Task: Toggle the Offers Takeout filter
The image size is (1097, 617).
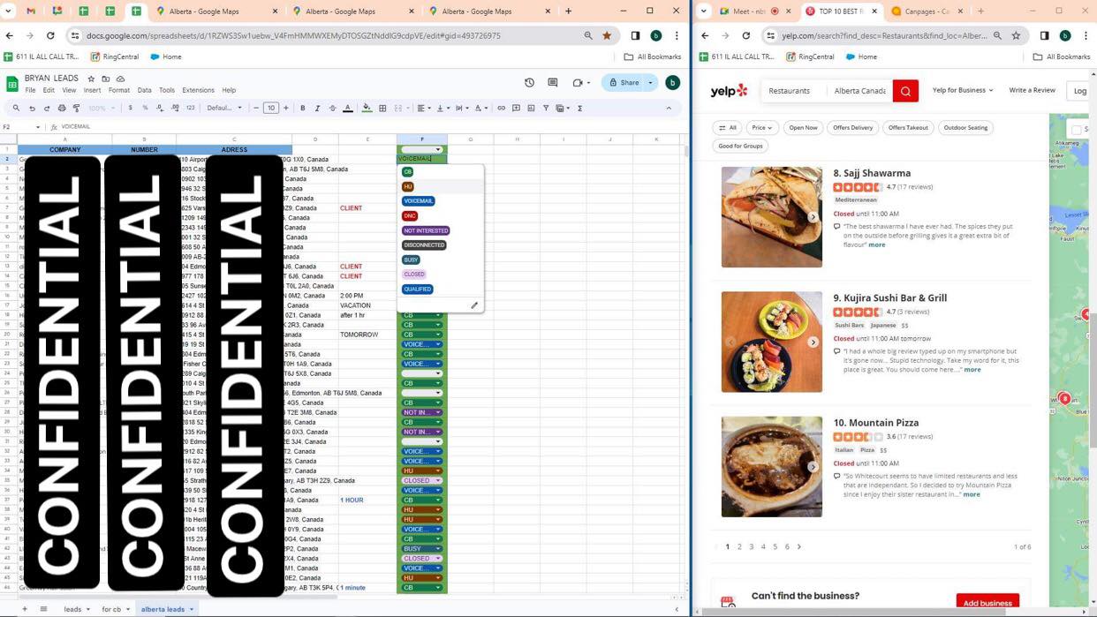Action: pyautogui.click(x=908, y=127)
